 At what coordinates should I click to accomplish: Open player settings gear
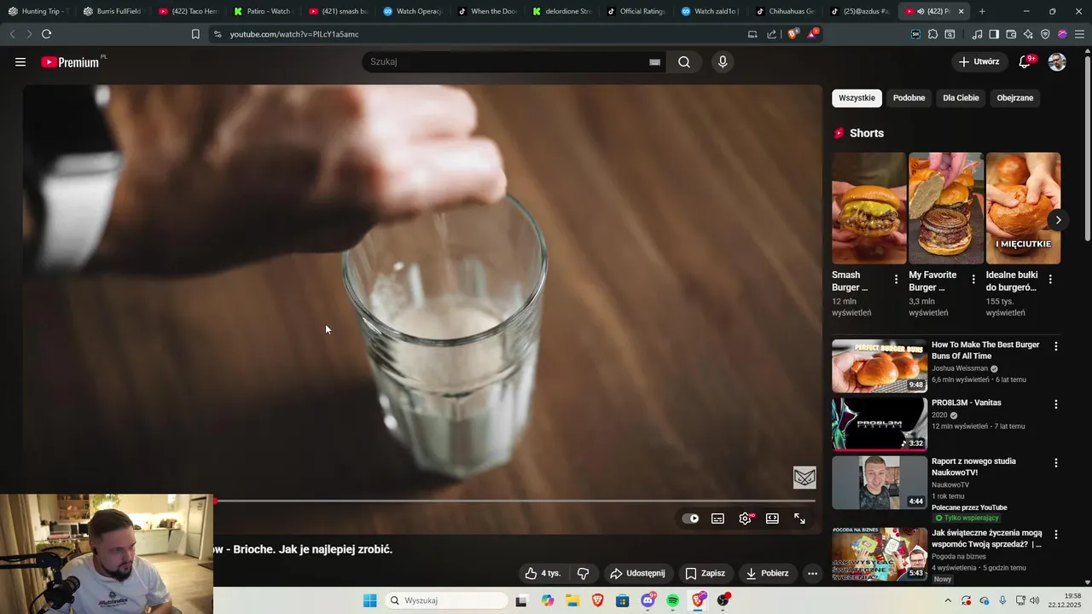point(746,518)
